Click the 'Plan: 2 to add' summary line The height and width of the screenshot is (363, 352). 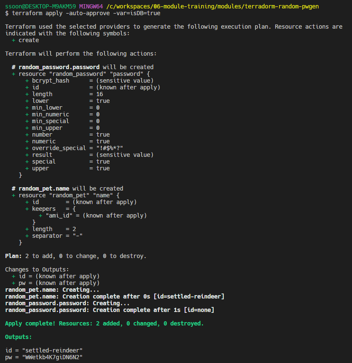76,256
